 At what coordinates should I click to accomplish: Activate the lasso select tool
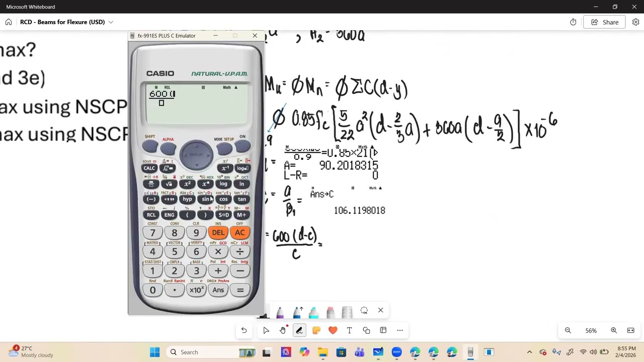[364, 310]
